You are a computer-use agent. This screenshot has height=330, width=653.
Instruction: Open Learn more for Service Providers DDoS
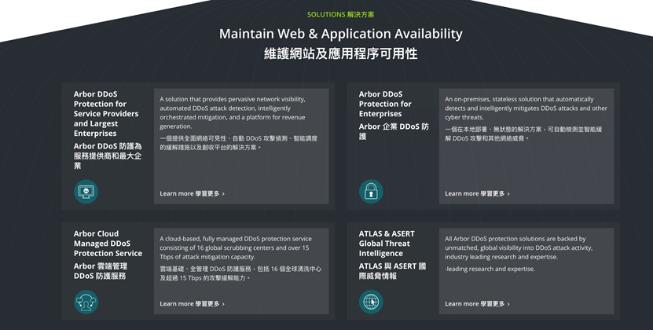(192, 194)
